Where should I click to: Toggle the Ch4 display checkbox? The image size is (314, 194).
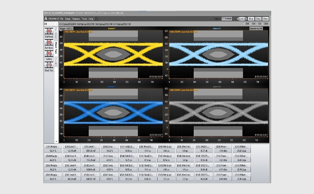coord(263,24)
